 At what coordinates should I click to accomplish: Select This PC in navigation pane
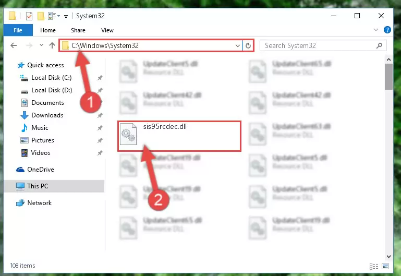pos(38,186)
